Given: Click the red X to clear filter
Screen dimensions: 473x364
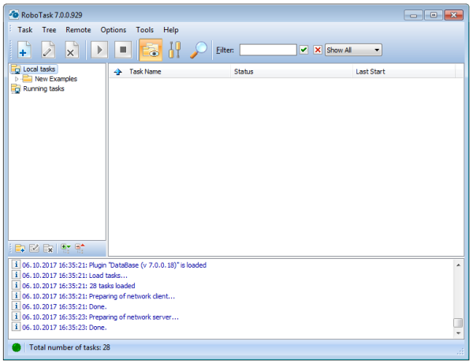Looking at the screenshot, I should pyautogui.click(x=317, y=50).
